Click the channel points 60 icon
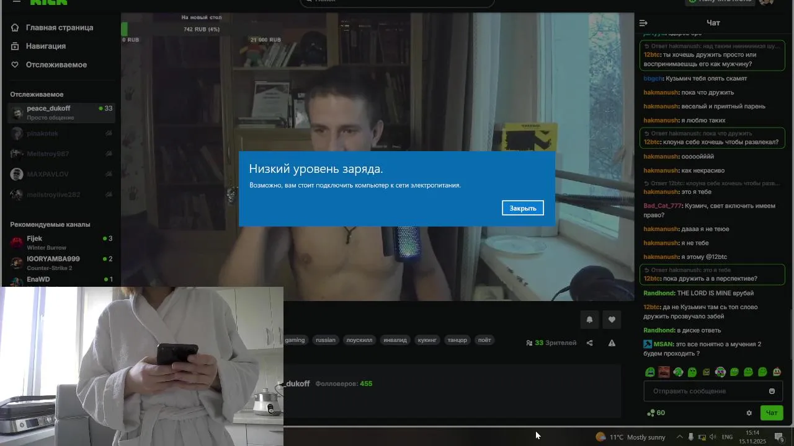Image resolution: width=794 pixels, height=446 pixels. 651,413
